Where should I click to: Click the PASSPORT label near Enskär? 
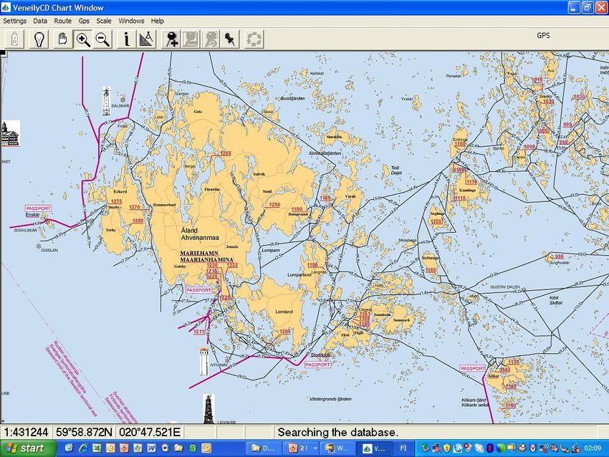(x=38, y=208)
